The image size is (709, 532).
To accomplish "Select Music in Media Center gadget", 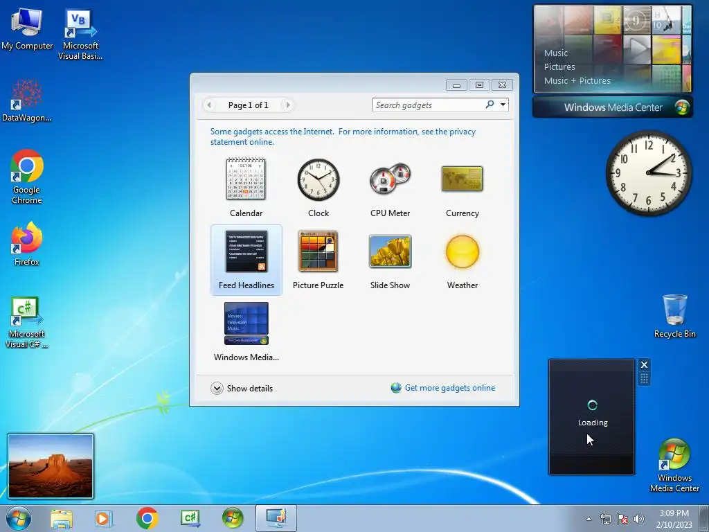I will pos(556,53).
